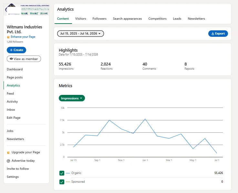Select Analytics in the sidebar

pyautogui.click(x=13, y=86)
